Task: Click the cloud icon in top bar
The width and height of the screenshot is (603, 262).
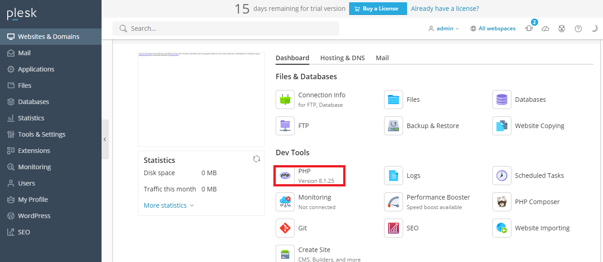Action: tap(546, 29)
